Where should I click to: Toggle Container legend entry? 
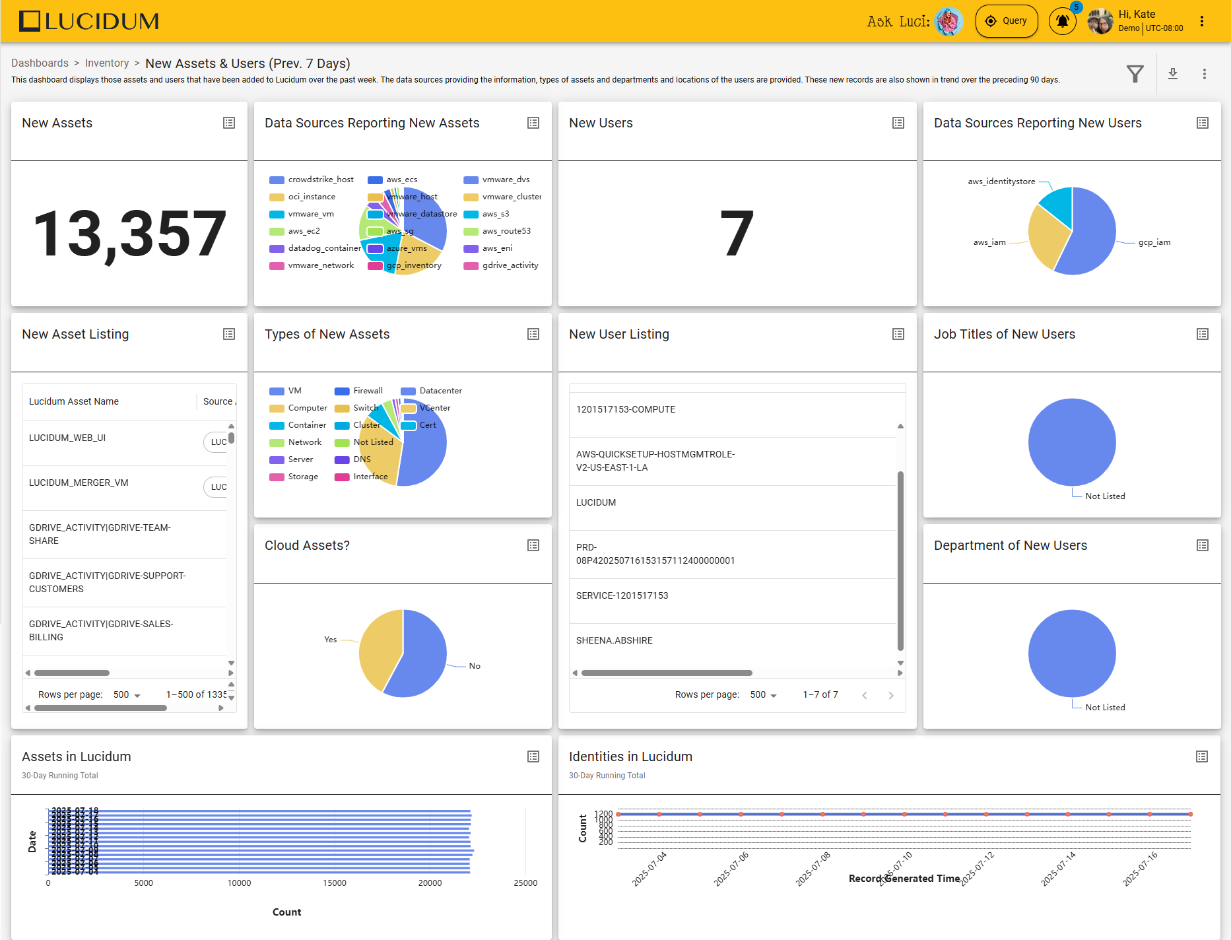[x=298, y=425]
